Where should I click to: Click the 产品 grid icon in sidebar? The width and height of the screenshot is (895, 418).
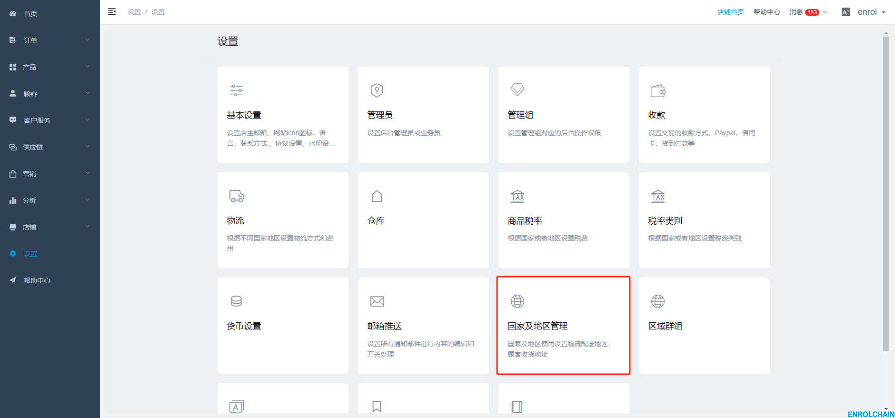13,67
